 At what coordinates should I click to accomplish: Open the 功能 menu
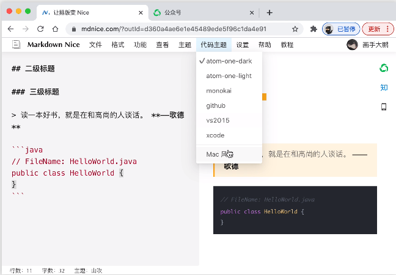[140, 45]
